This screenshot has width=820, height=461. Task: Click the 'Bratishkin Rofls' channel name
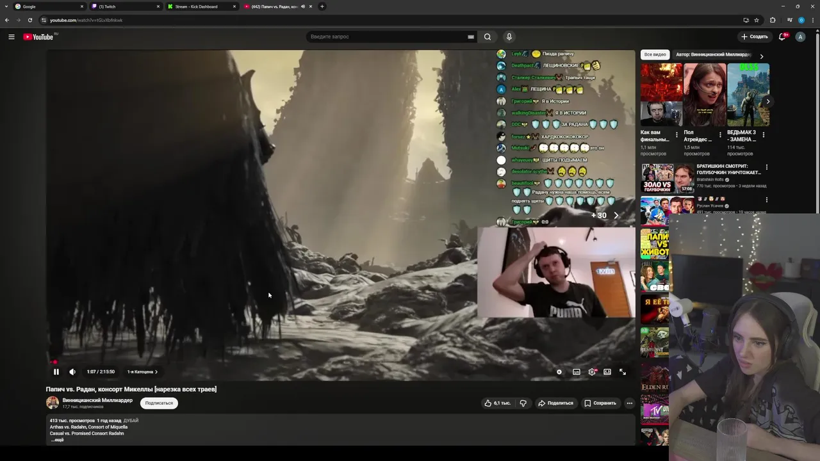(x=710, y=180)
